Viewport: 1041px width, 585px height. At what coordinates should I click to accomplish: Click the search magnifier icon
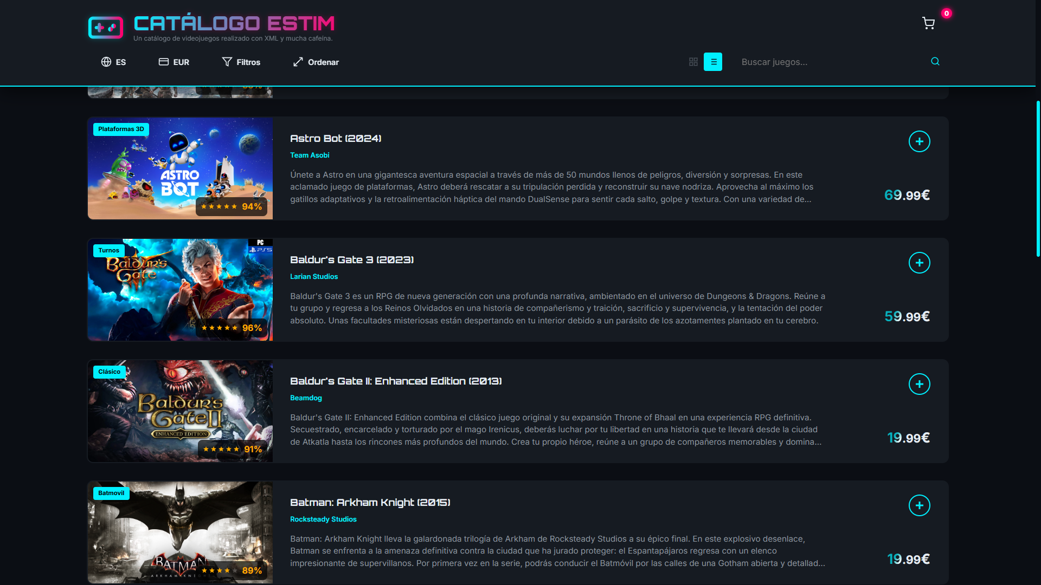coord(935,61)
